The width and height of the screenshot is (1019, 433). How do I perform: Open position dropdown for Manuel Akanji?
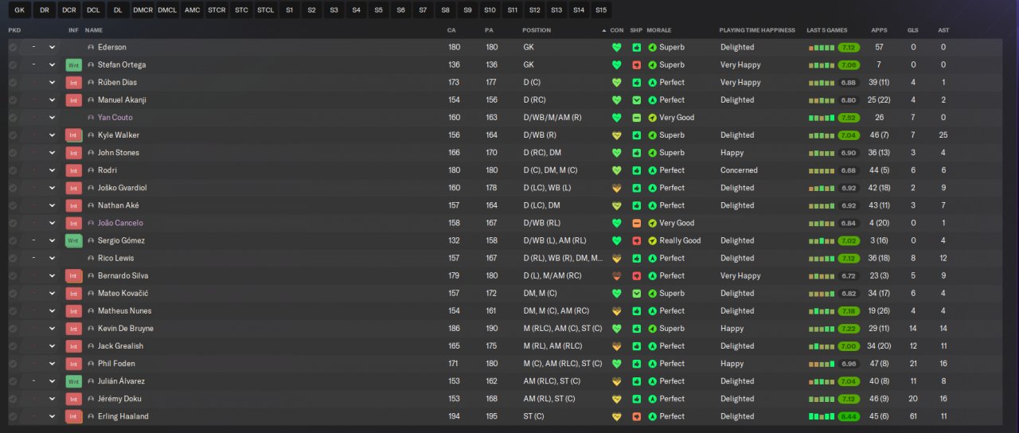[53, 99]
